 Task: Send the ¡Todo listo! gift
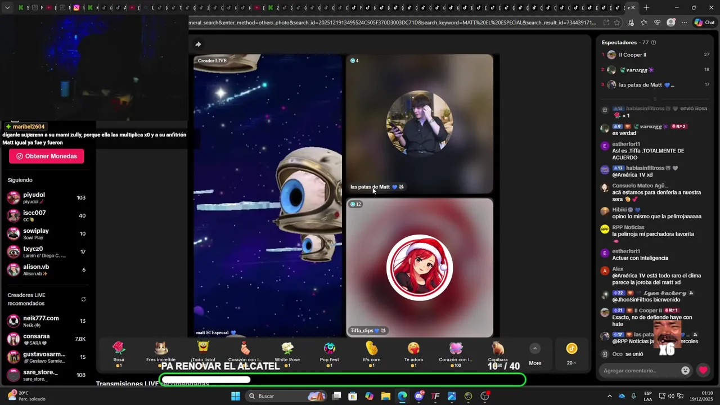pyautogui.click(x=203, y=354)
